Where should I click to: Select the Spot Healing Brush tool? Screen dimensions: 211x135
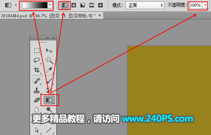(37, 81)
